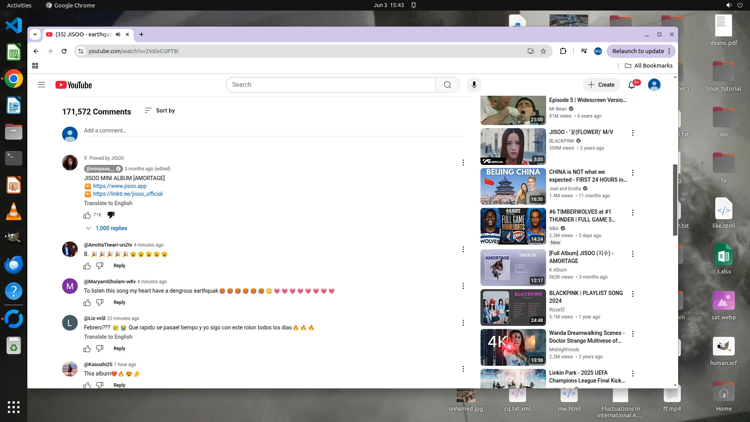Open the Sort by dropdown
This screenshot has height=422, width=750.
tap(160, 111)
